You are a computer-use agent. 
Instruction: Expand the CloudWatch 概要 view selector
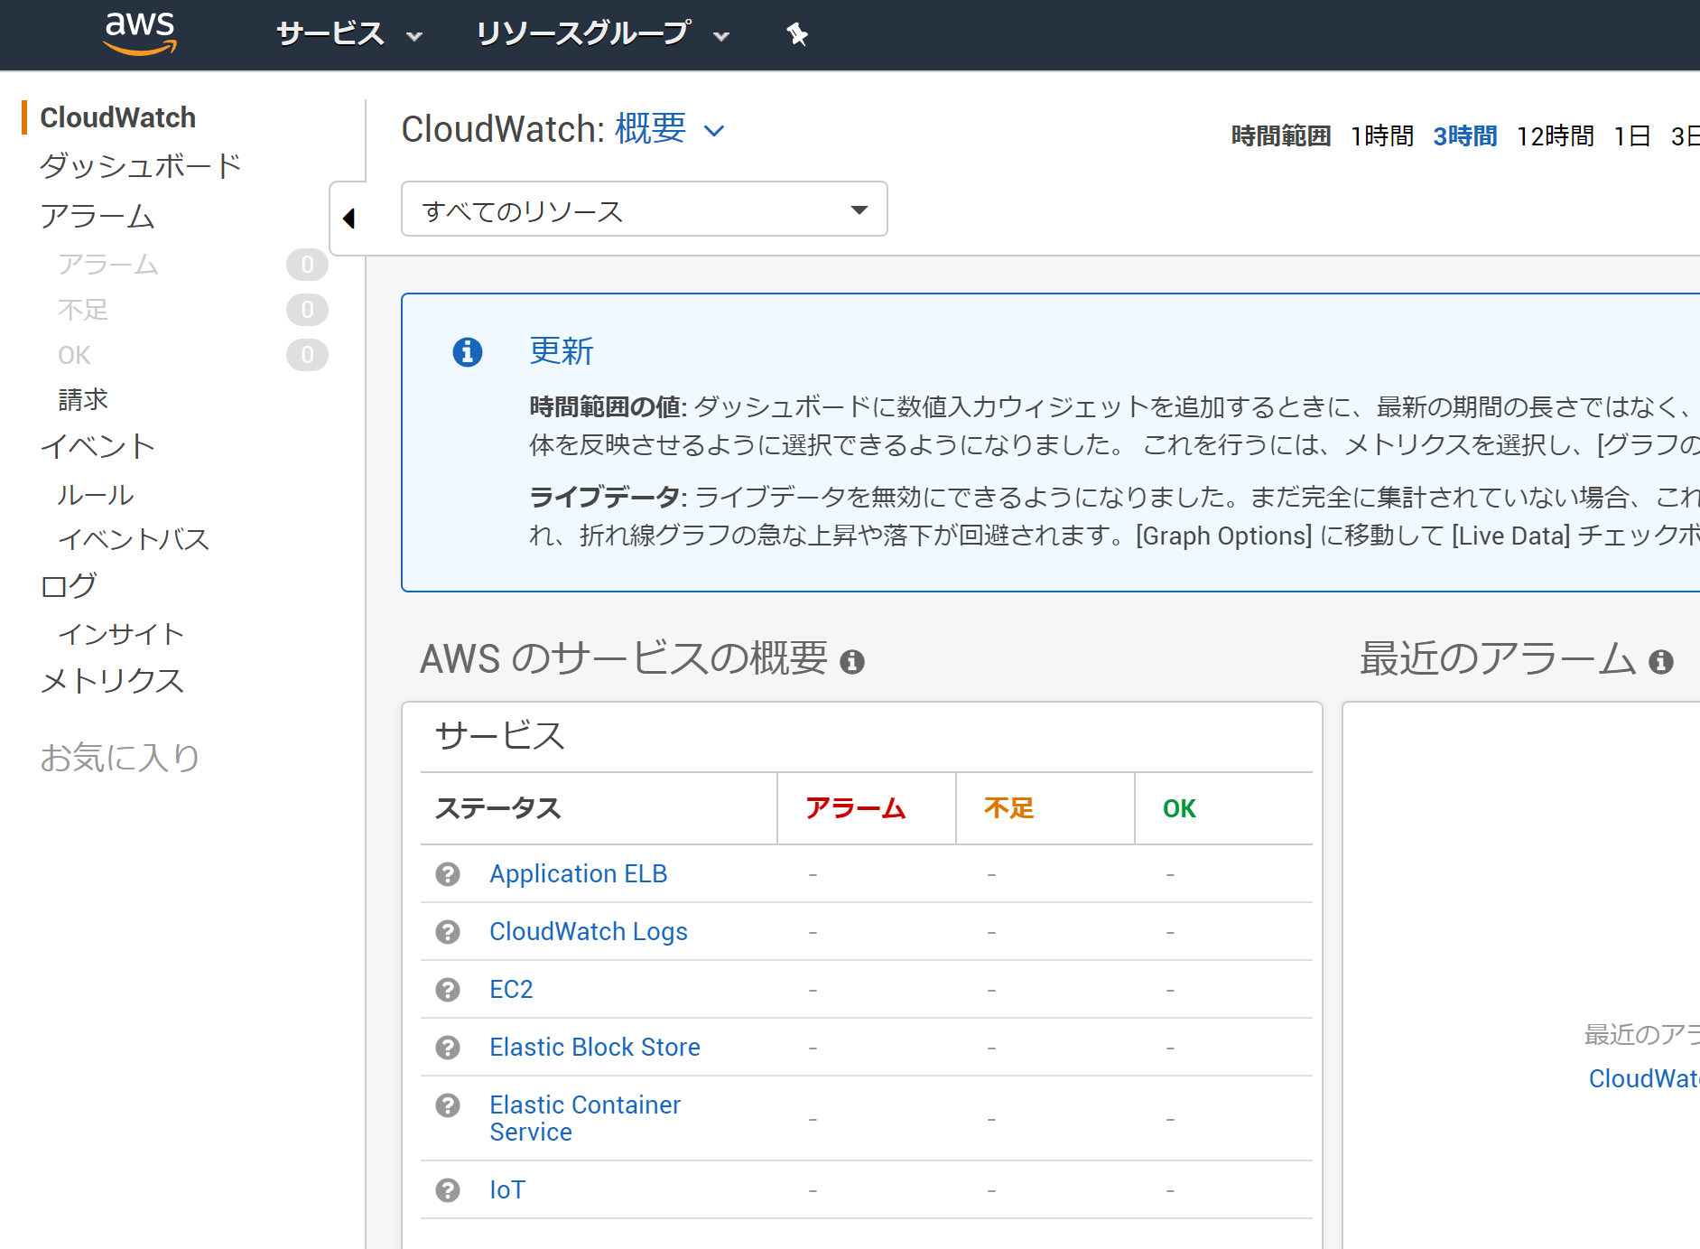coord(669,129)
